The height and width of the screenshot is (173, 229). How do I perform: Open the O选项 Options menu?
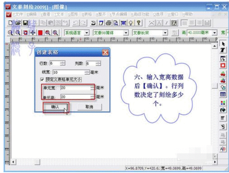click(158, 14)
